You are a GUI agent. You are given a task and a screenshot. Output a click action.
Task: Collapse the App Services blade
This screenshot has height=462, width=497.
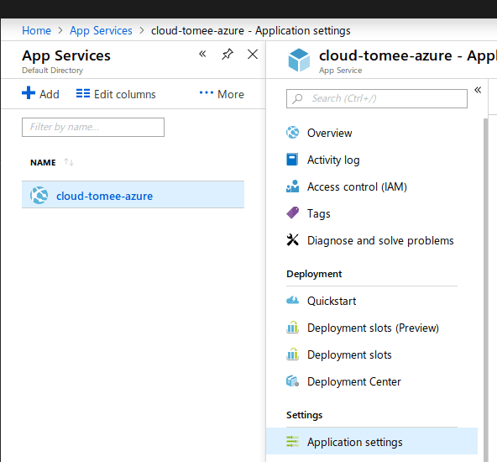click(202, 54)
